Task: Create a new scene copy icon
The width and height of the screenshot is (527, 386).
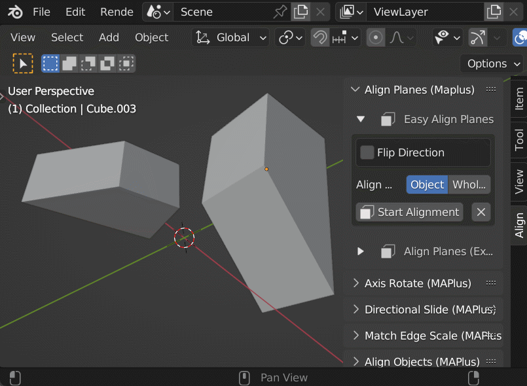Action: pos(300,12)
